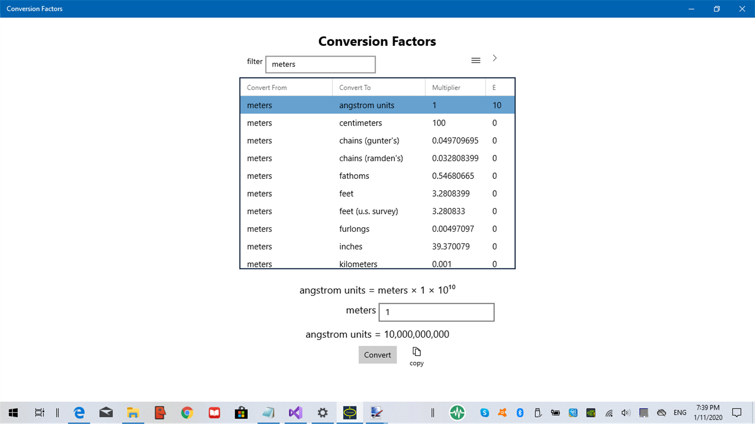This screenshot has height=424, width=755.
Task: Adjust volume via the speaker icon
Action: [625, 412]
